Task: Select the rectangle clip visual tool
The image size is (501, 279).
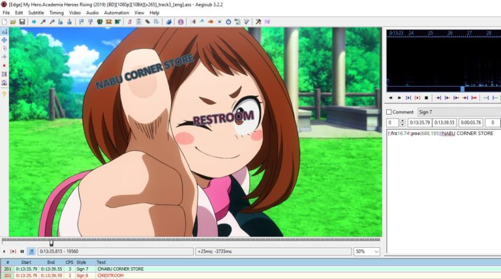Action: tap(4, 74)
